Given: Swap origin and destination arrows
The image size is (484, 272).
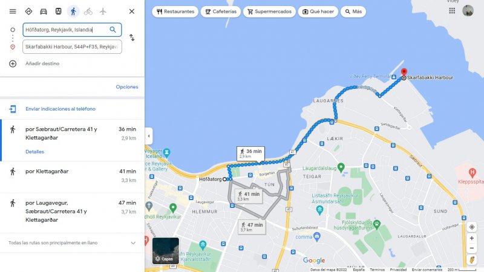Looking at the screenshot, I should click(132, 37).
